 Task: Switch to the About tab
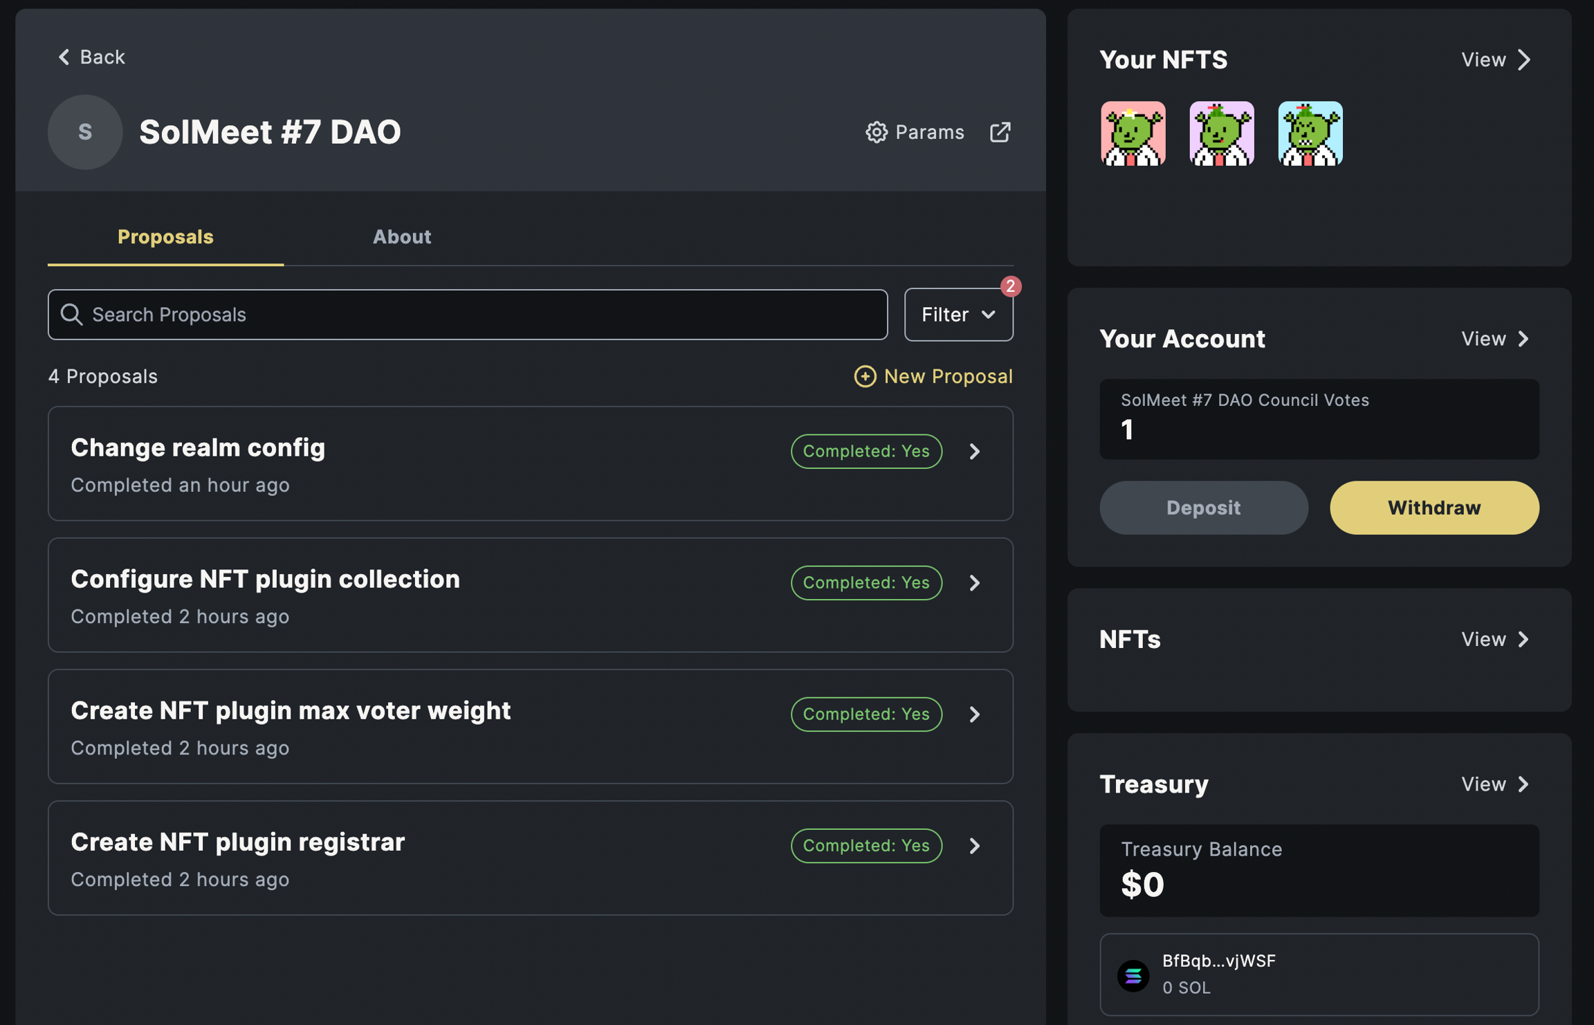tap(401, 237)
